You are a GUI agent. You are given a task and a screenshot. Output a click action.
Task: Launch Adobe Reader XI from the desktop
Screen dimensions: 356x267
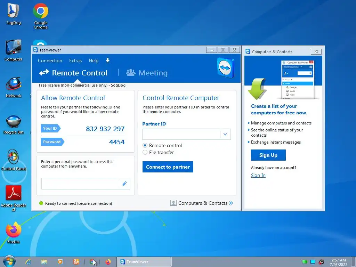click(x=13, y=198)
